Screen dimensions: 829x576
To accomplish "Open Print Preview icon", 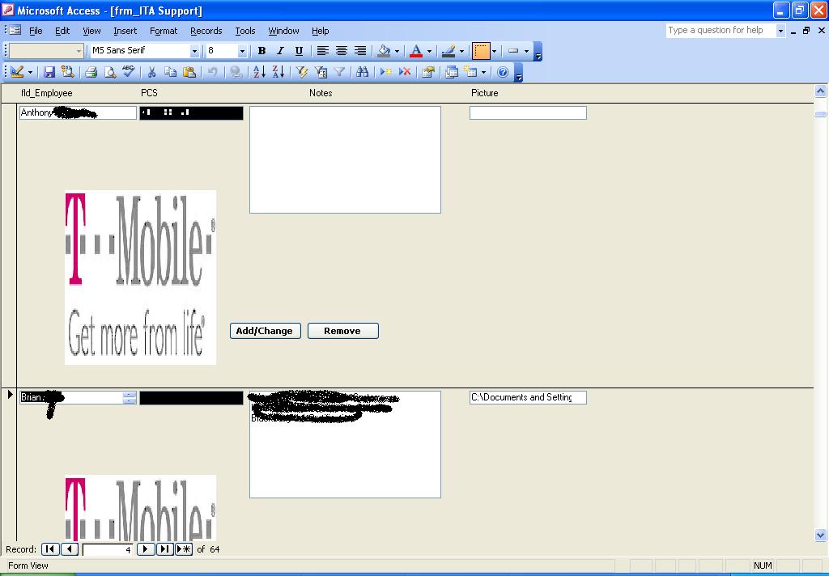I will click(109, 72).
